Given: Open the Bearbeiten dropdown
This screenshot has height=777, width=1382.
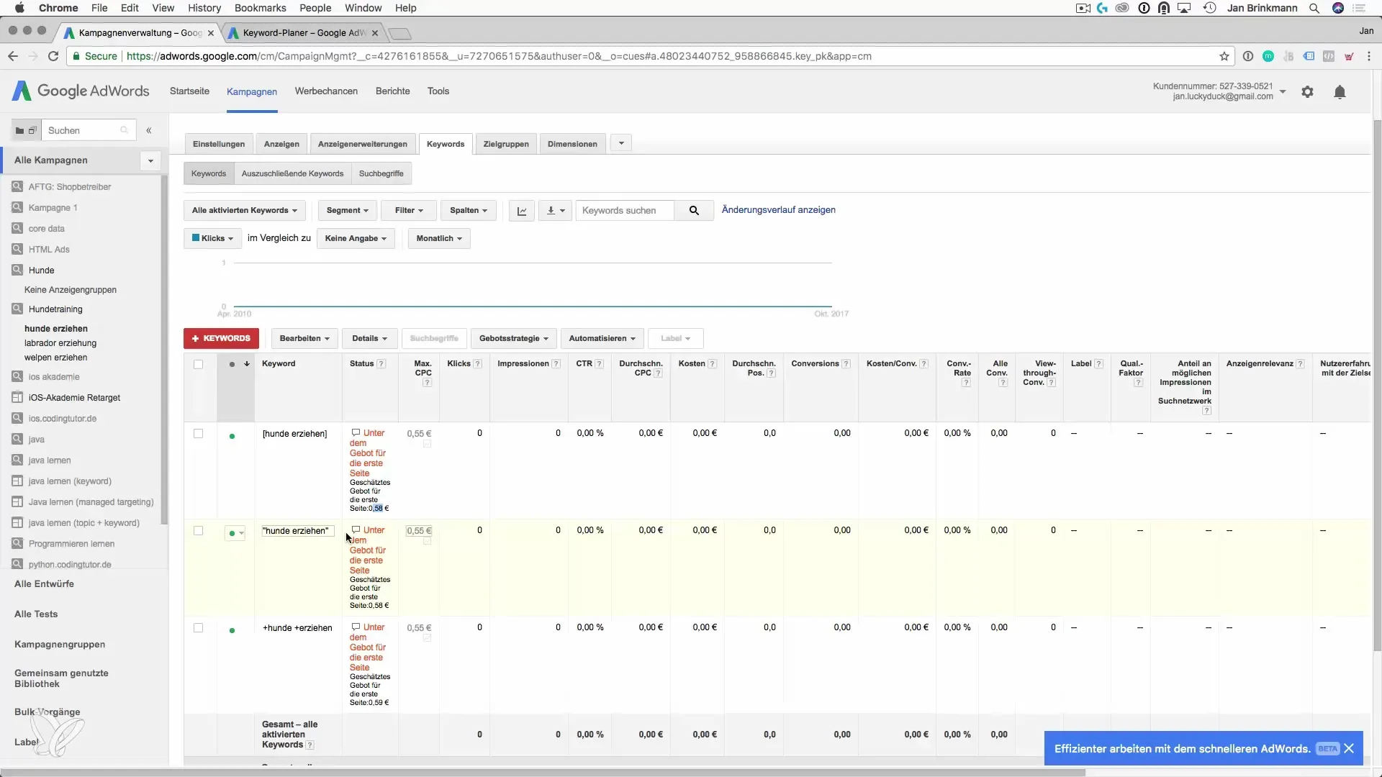Looking at the screenshot, I should [x=304, y=338].
